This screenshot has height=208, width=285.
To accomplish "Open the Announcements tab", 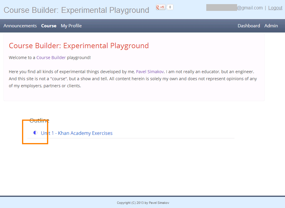I will click(20, 26).
